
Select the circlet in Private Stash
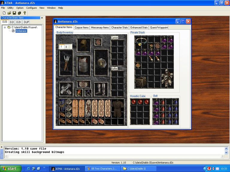(x=141, y=42)
